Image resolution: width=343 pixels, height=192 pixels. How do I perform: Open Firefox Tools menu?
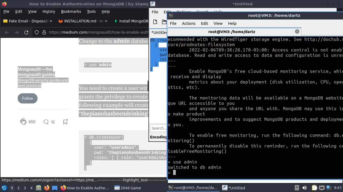[91, 11]
